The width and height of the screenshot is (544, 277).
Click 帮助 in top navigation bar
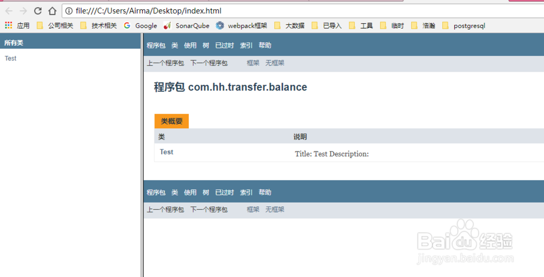265,46
